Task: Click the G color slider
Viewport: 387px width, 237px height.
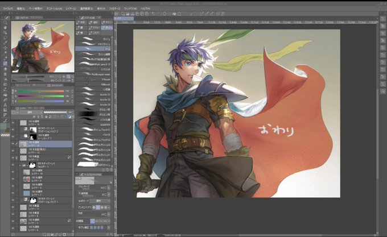Action: click(41, 96)
